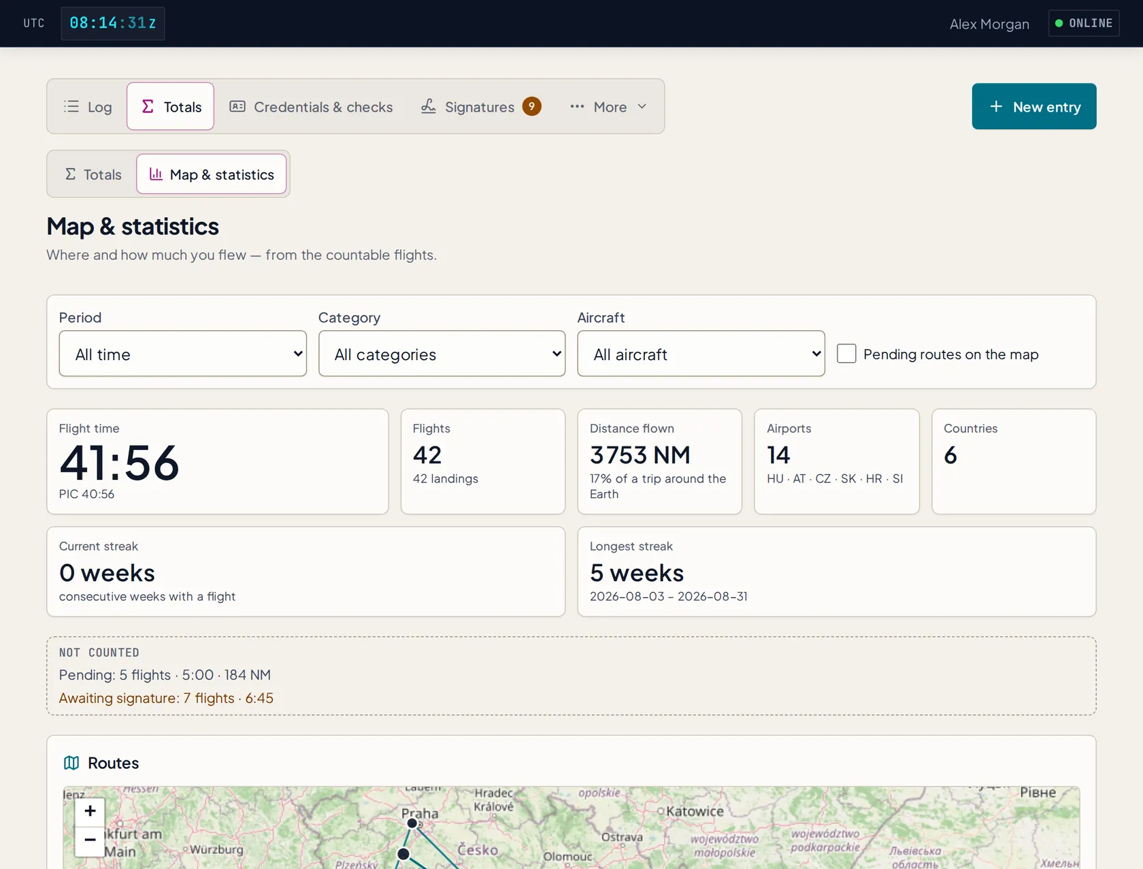The width and height of the screenshot is (1143, 869).
Task: Select the Totals main tab
Action: [x=171, y=107]
